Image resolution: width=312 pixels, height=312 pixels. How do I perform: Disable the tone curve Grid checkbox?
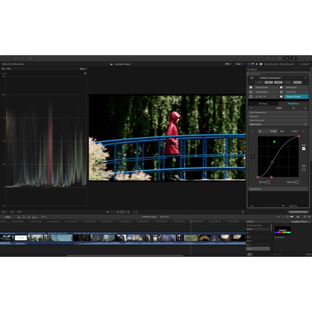[304, 149]
